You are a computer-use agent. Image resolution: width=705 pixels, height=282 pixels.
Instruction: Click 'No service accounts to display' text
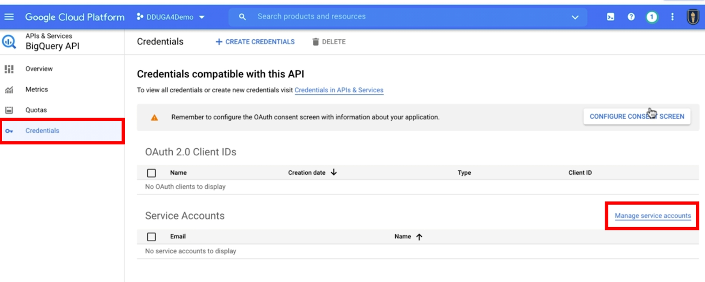[190, 251]
